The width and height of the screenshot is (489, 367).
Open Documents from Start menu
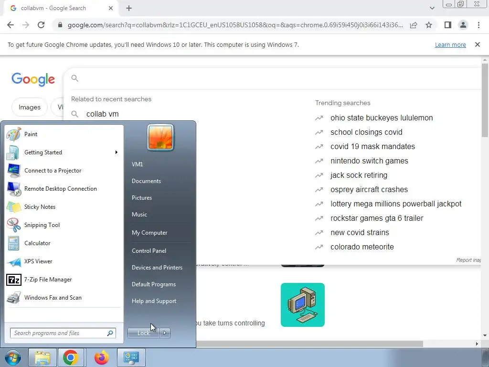pyautogui.click(x=146, y=181)
